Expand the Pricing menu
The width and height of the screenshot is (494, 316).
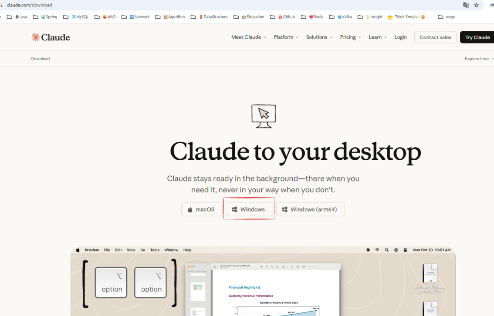[x=350, y=37]
